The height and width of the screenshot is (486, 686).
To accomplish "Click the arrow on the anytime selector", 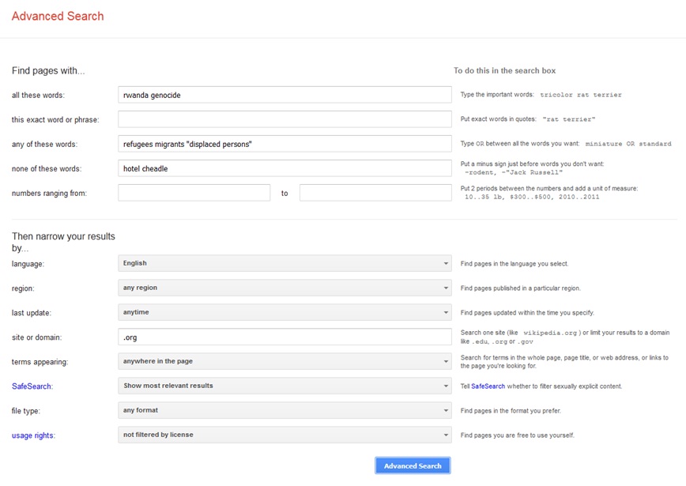I will pyautogui.click(x=444, y=312).
